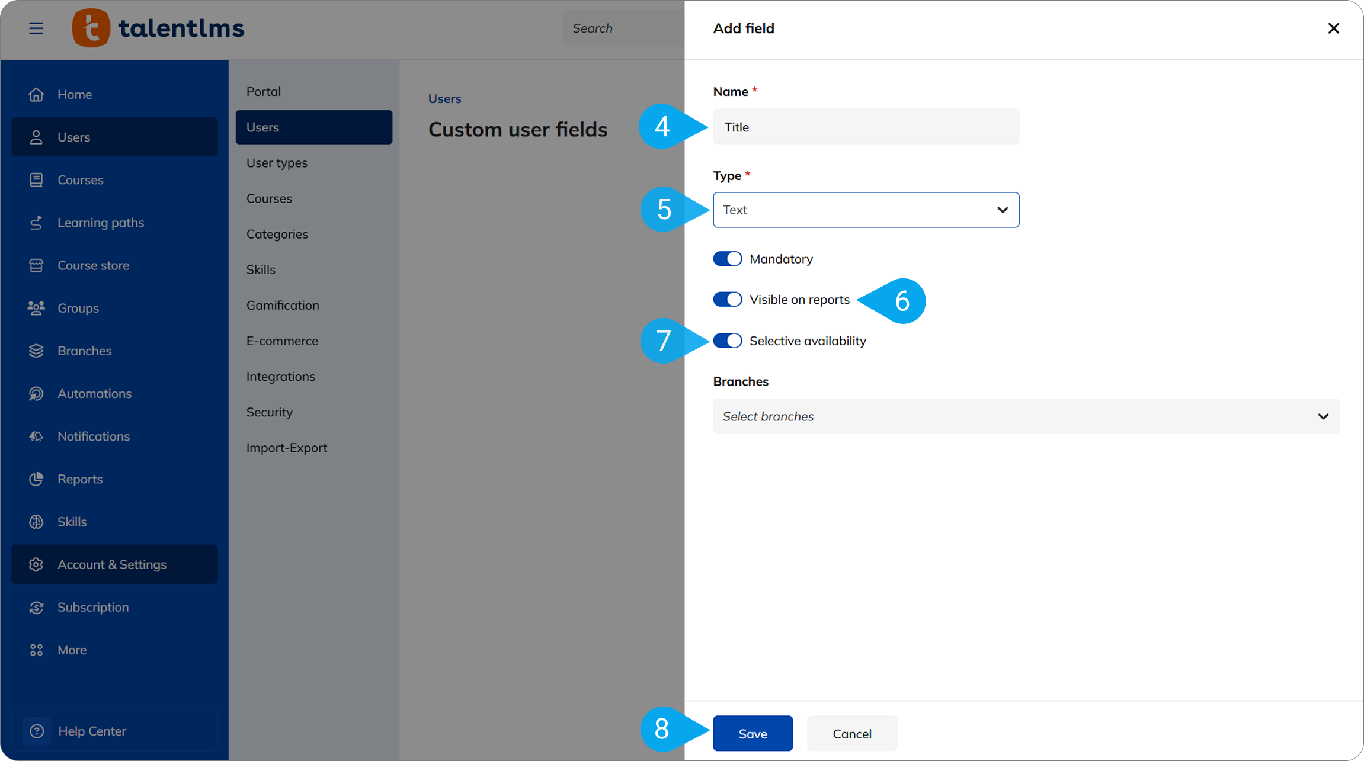This screenshot has width=1364, height=761.
Task: Open Learning paths from sidebar icon
Action: (x=36, y=223)
